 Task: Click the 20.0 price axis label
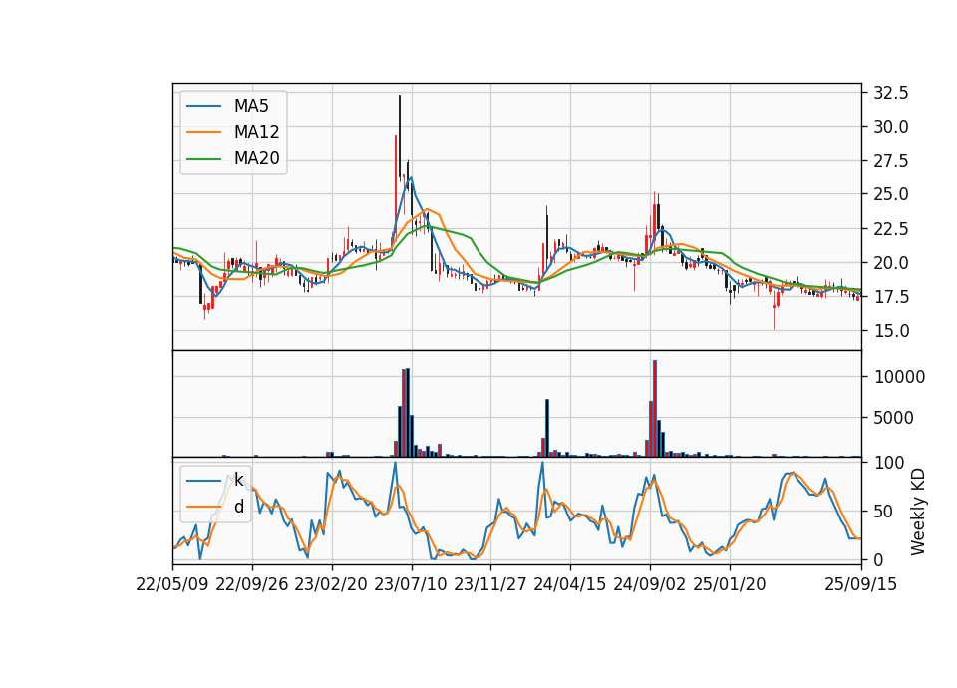891,263
